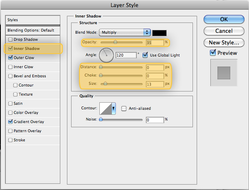Click the New Style... button
Screen dimensions: 249x190
click(224, 42)
